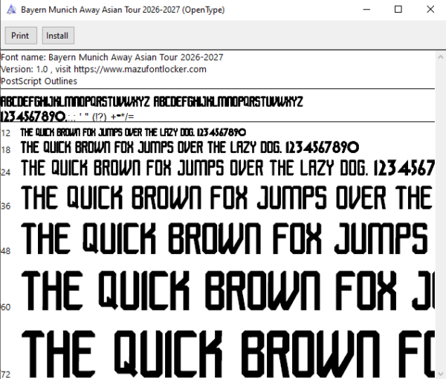Screen dimensions: 446x379
Task: Click the window title 'Bayern Munich Away Asian Tour 2026-2027 (OpenType)'
Action: pos(123,10)
